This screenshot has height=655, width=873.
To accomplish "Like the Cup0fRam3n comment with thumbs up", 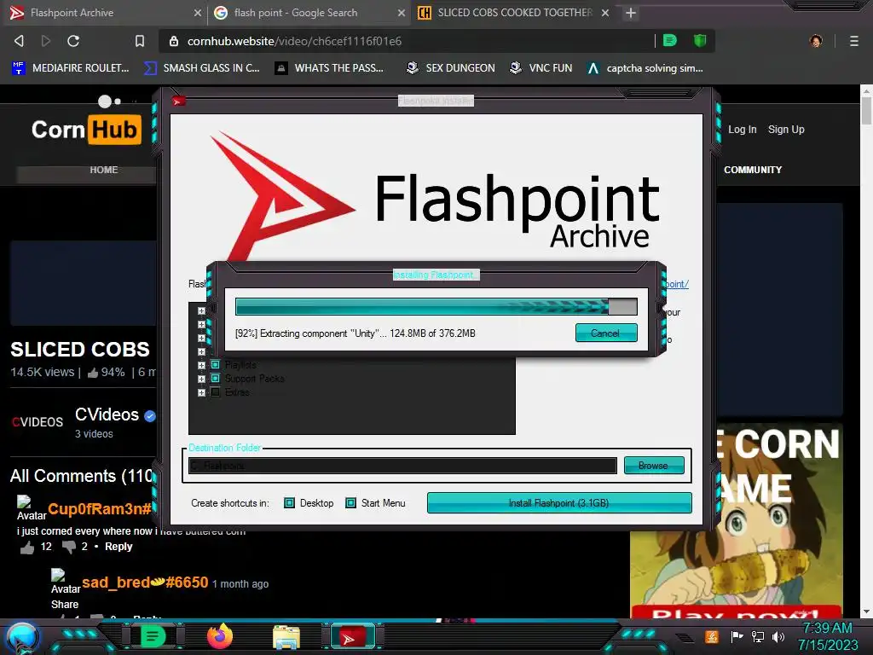I will tap(27, 548).
